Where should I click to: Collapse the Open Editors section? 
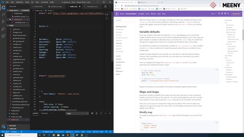pos(18,10)
